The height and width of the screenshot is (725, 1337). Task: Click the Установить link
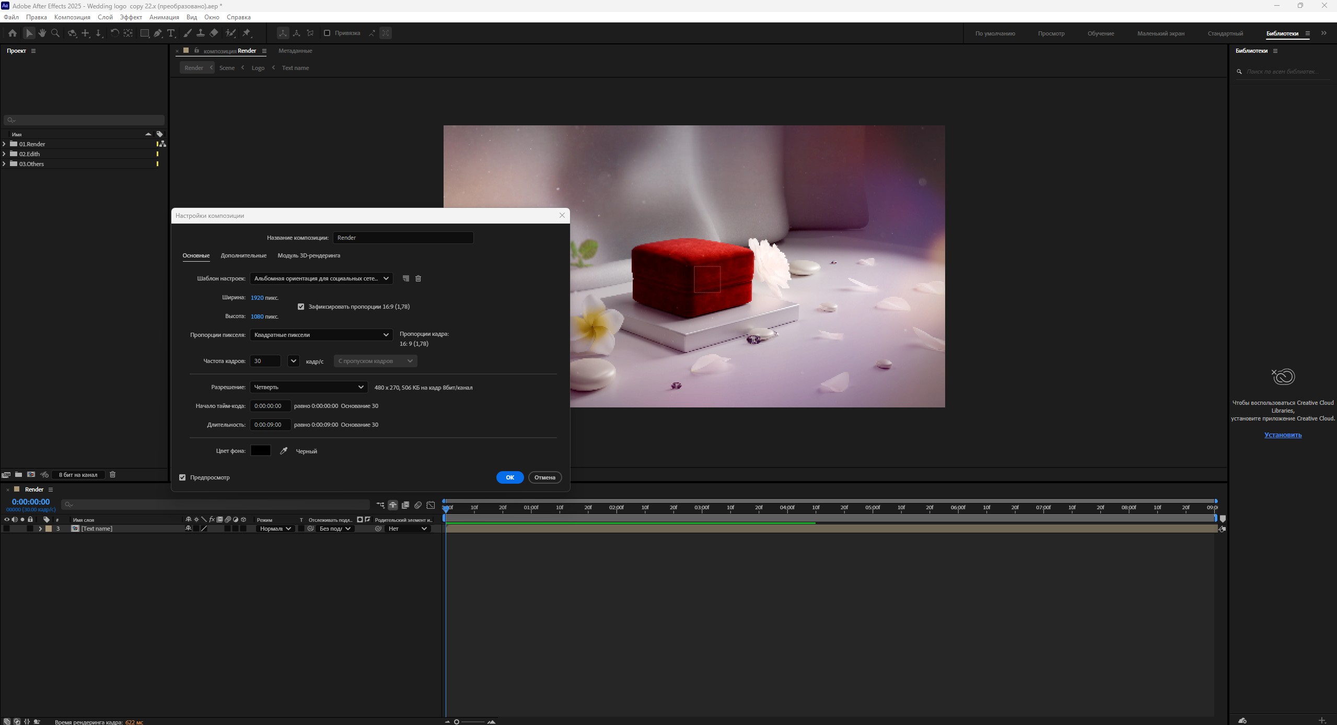tap(1283, 435)
